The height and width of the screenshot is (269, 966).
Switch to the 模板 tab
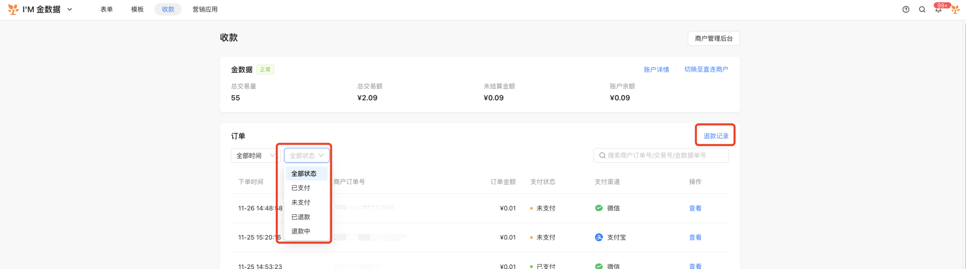click(138, 9)
